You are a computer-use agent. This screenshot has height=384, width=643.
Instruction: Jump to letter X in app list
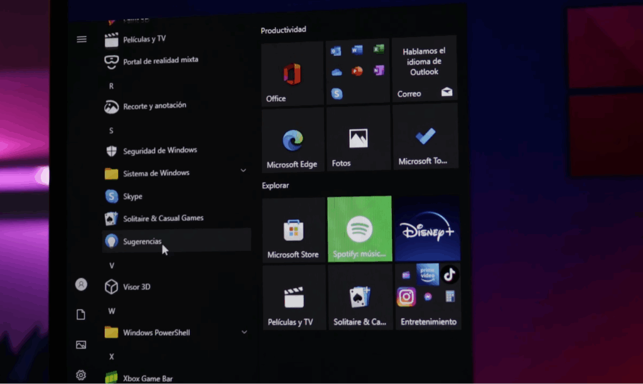coord(112,356)
